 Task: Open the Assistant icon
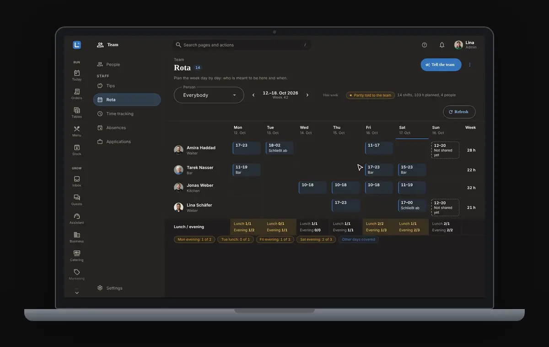tap(76, 219)
